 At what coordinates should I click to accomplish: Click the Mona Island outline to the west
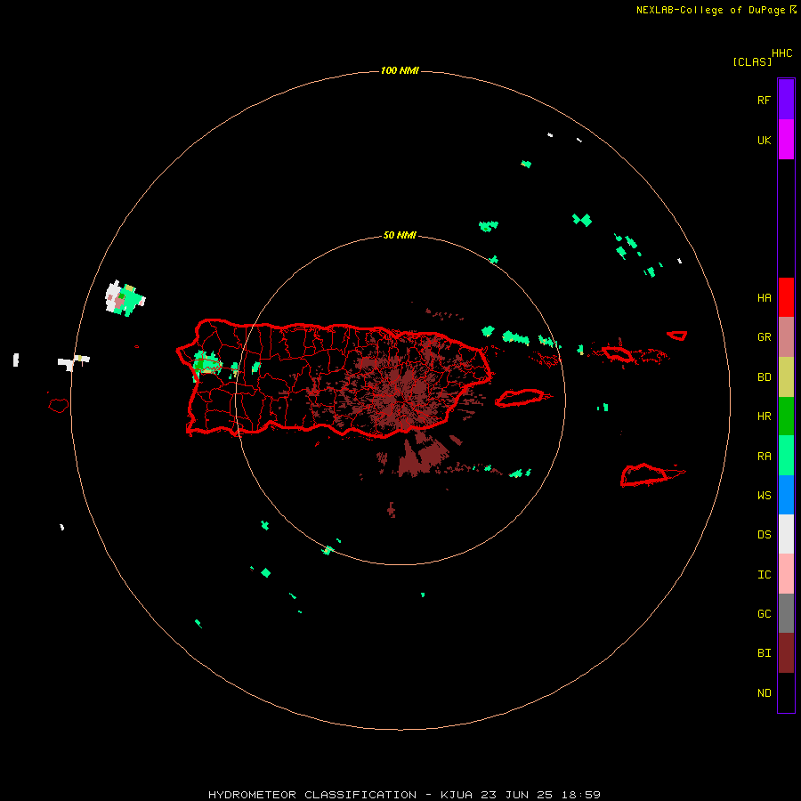(x=59, y=405)
